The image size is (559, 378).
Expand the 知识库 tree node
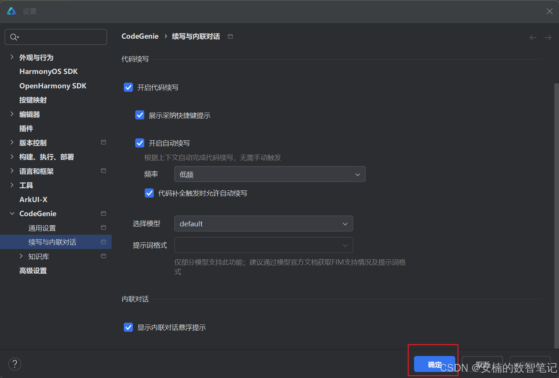pyautogui.click(x=21, y=256)
